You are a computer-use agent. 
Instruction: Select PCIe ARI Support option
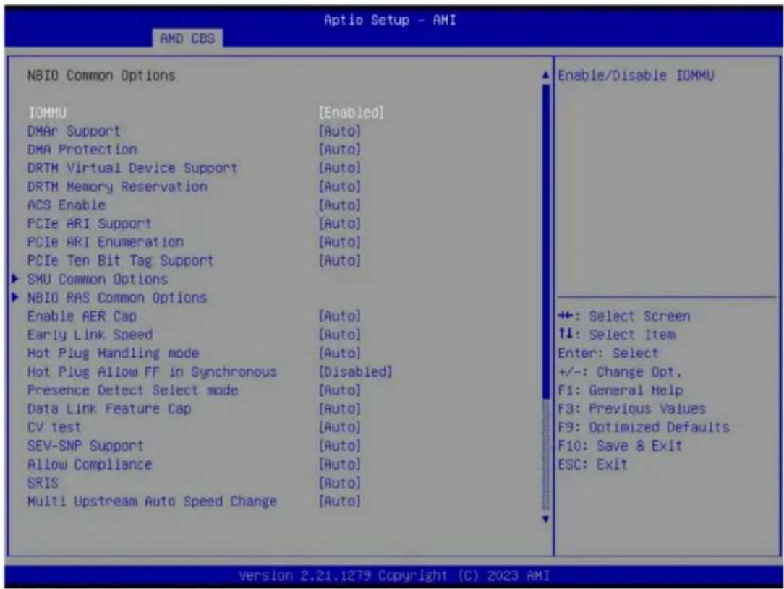click(x=89, y=223)
